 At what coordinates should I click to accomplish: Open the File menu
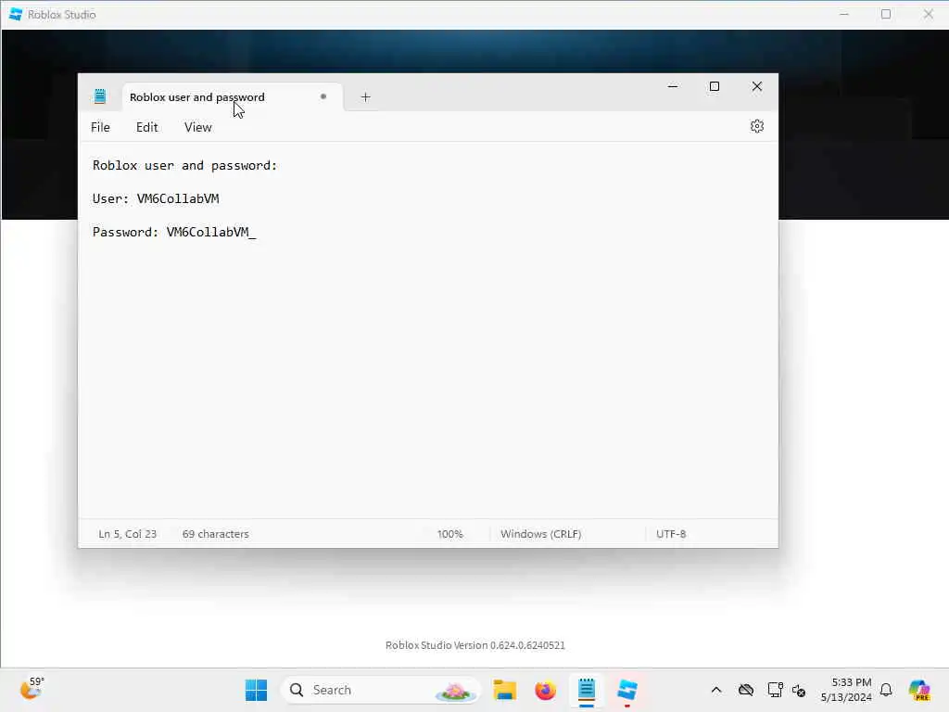tap(100, 127)
